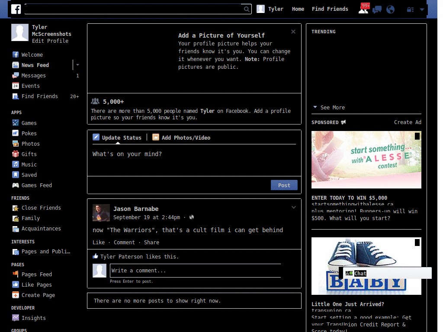Open the messages icon in top bar
Image resolution: width=443 pixels, height=332 pixels.
point(377,10)
